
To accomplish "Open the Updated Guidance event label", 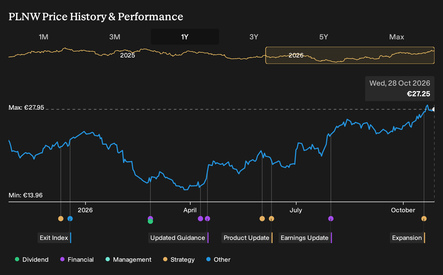I will 178,238.
